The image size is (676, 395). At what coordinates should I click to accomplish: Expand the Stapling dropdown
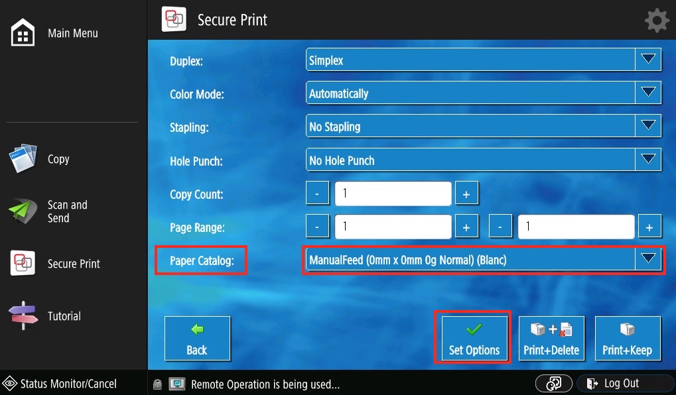pyautogui.click(x=647, y=127)
